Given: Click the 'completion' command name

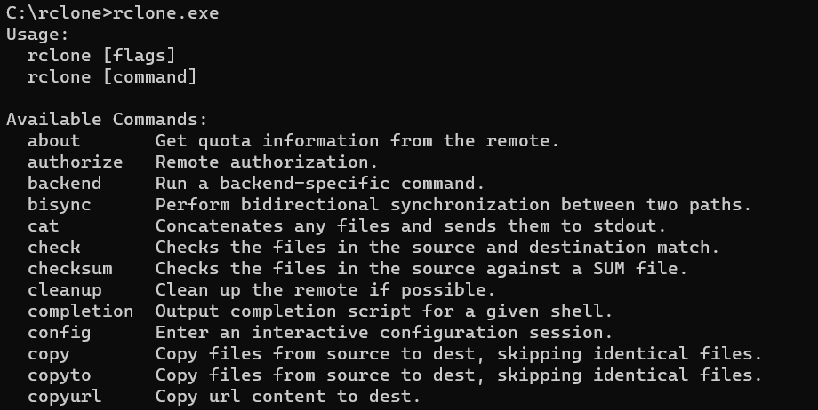Looking at the screenshot, I should (x=80, y=311).
